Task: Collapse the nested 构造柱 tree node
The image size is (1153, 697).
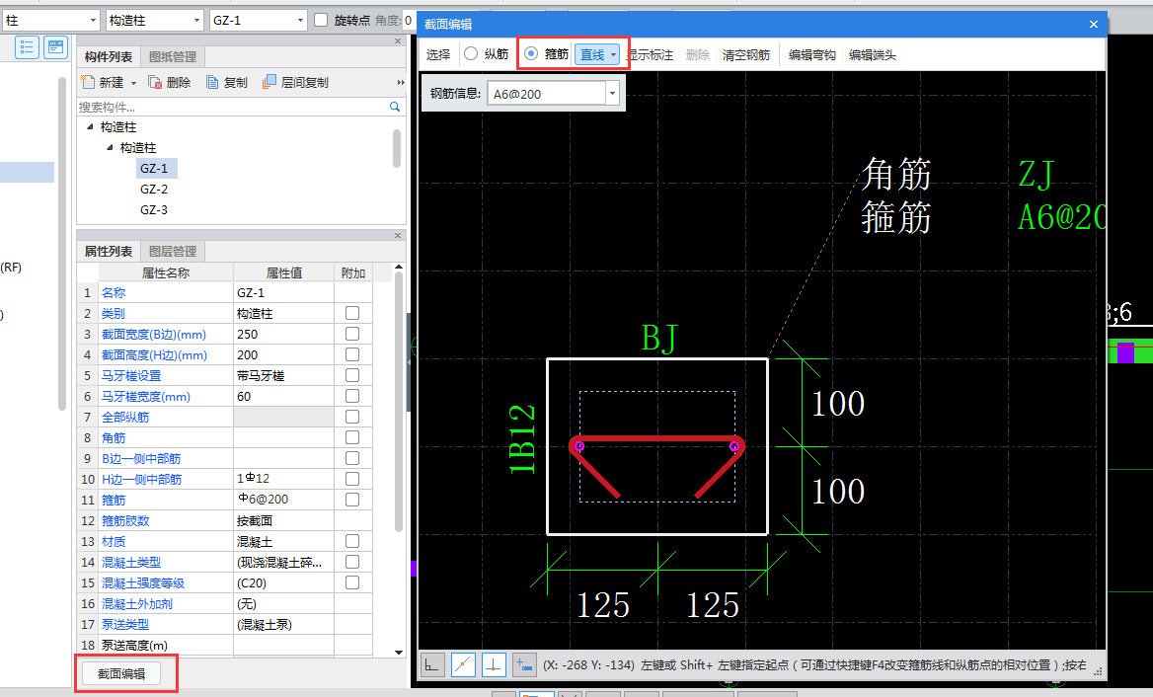Action: [110, 147]
